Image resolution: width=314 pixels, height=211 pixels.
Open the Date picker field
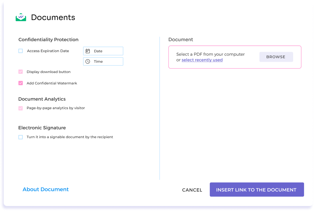pyautogui.click(x=106, y=51)
